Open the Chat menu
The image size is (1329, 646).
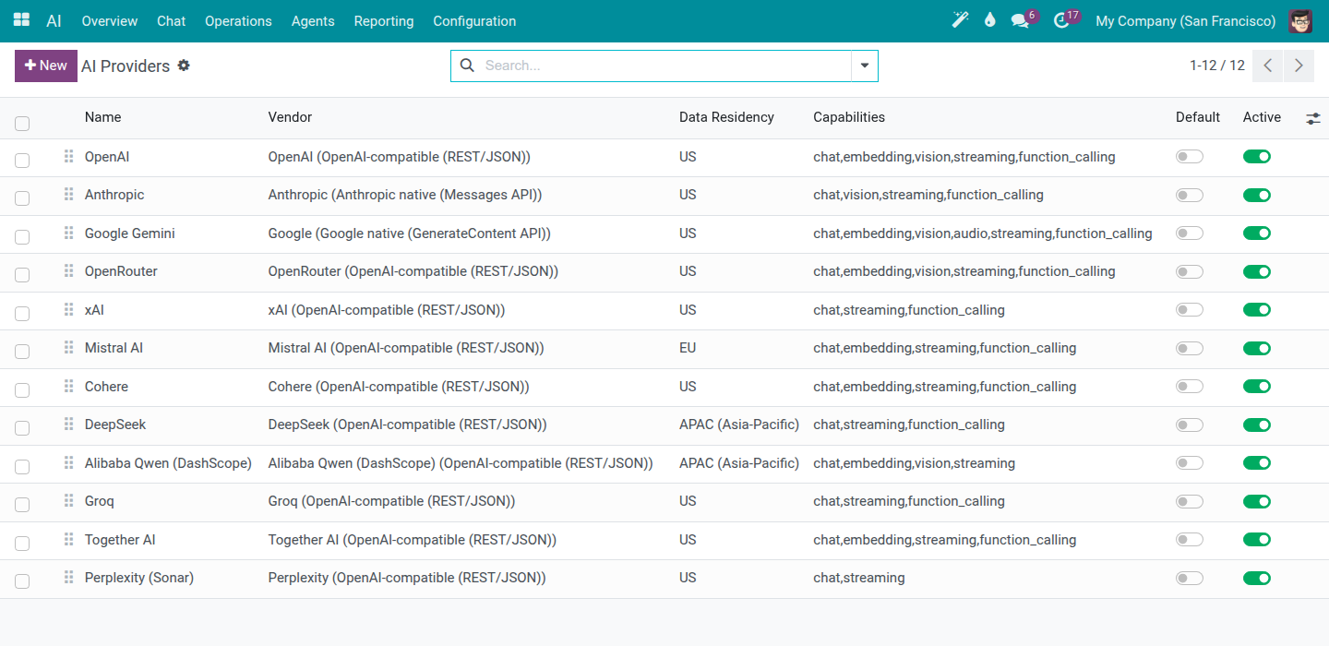click(x=172, y=20)
